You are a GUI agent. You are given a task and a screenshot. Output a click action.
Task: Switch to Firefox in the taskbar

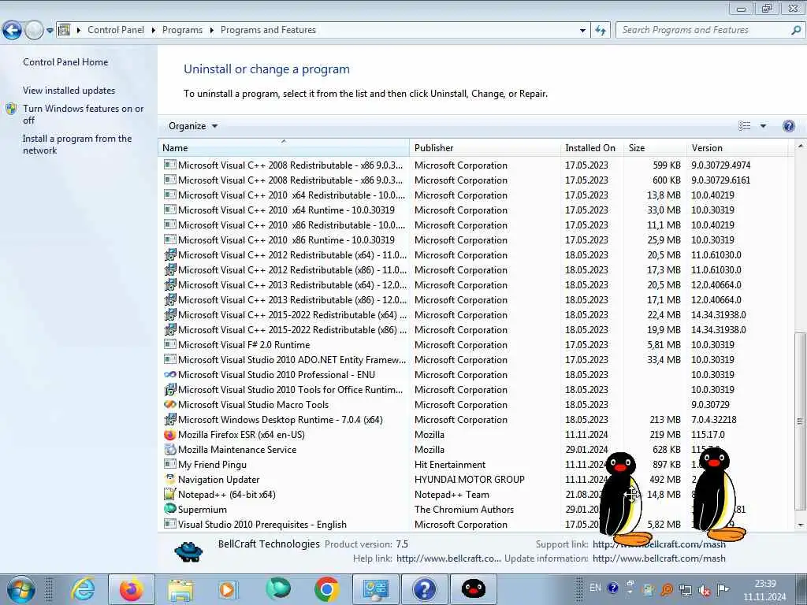tap(132, 589)
